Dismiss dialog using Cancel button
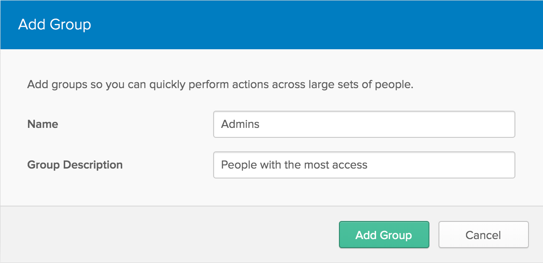This screenshot has height=263, width=543. [x=483, y=235]
